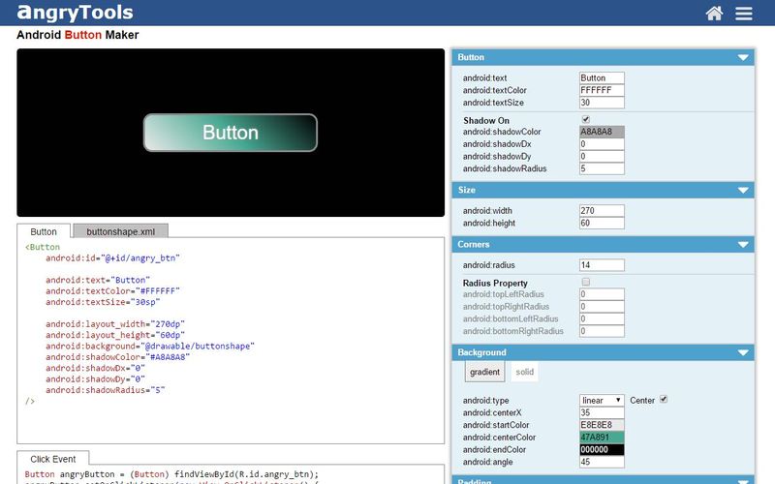The image size is (775, 484).
Task: Collapse the Button panel arrow
Action: tap(743, 57)
